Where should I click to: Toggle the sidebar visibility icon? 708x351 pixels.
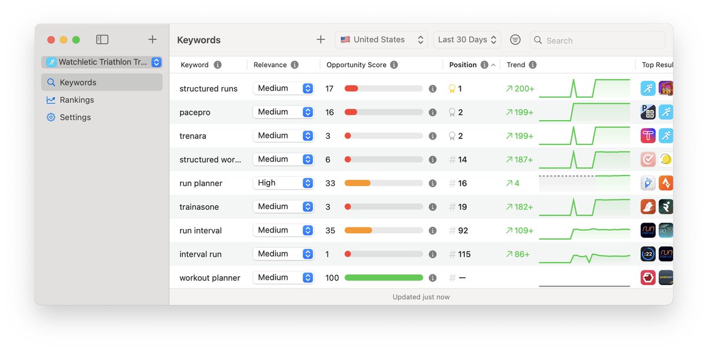click(102, 39)
